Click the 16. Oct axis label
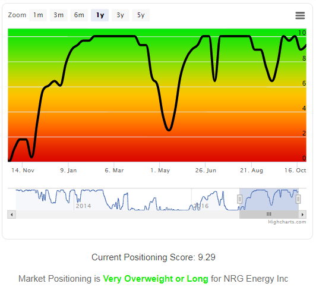This screenshot has height=290, width=316. coord(295,171)
